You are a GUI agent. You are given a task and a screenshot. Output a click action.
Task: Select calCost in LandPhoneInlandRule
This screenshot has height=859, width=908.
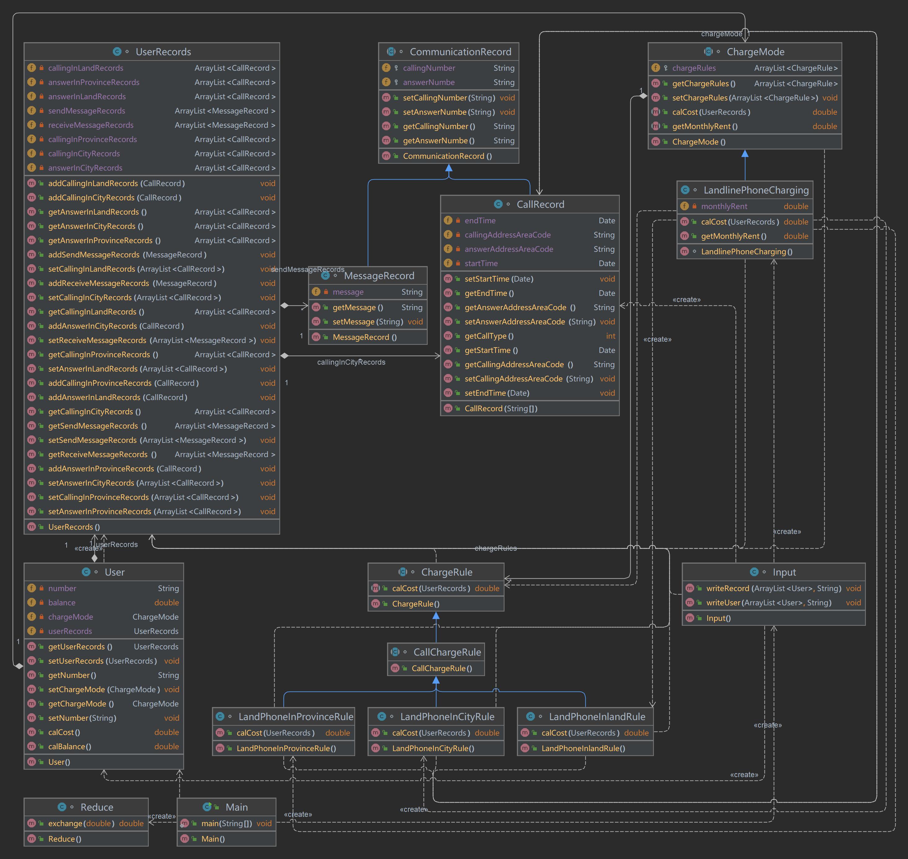pyautogui.click(x=585, y=732)
